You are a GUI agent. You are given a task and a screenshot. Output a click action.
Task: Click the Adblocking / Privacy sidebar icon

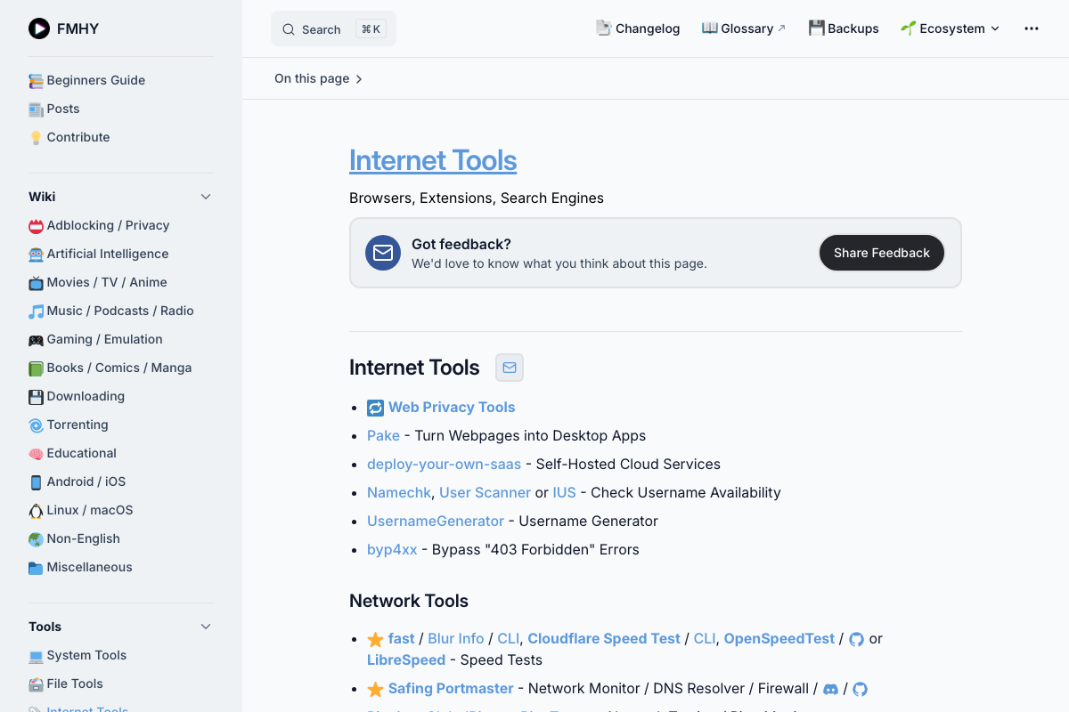click(x=36, y=226)
